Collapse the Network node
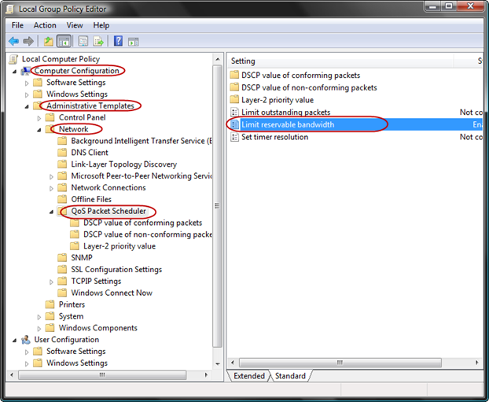The width and height of the screenshot is (489, 402). pyautogui.click(x=39, y=130)
